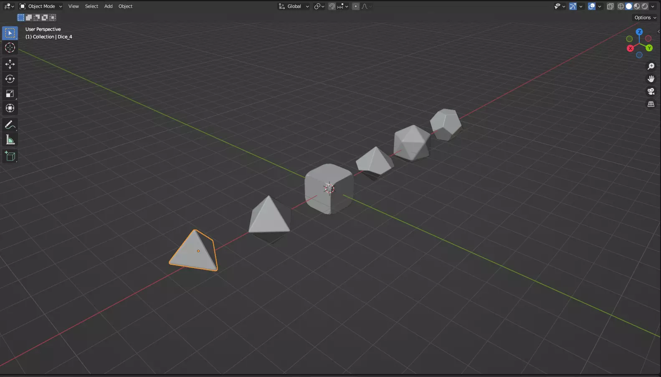The width and height of the screenshot is (661, 377).
Task: Activate the 3D Cursor tool
Action: click(10, 48)
